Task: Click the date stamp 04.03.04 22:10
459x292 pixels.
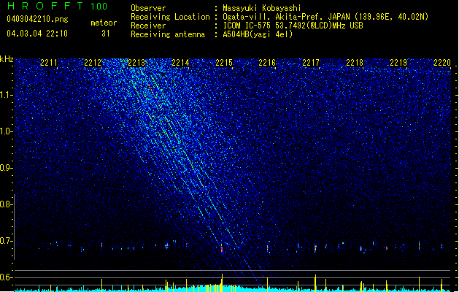Action: (37, 34)
